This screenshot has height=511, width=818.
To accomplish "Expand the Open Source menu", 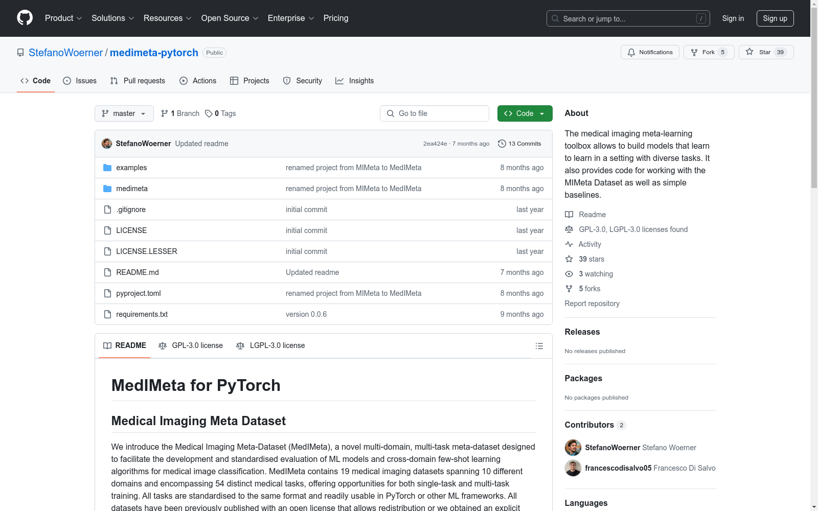I will [230, 18].
